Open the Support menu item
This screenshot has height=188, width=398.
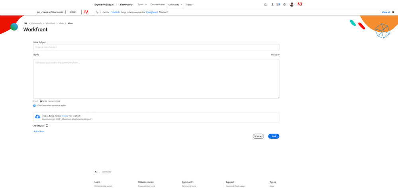[190, 5]
